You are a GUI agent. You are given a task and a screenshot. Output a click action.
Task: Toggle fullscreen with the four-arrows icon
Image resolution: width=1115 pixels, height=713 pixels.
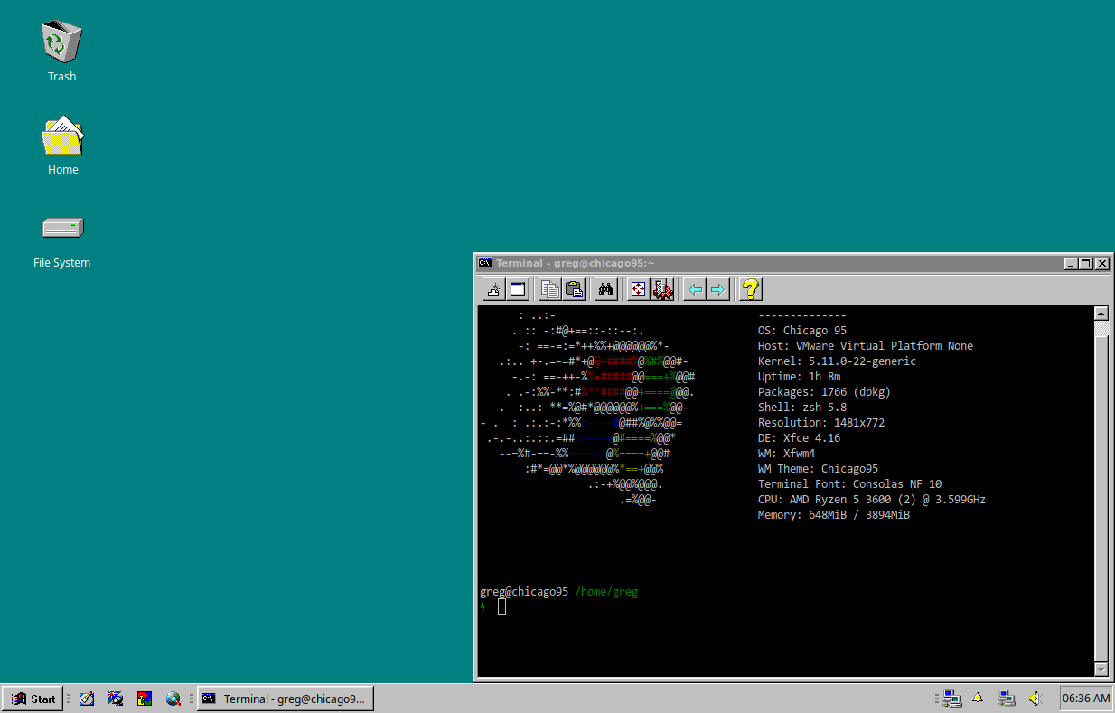click(x=638, y=289)
